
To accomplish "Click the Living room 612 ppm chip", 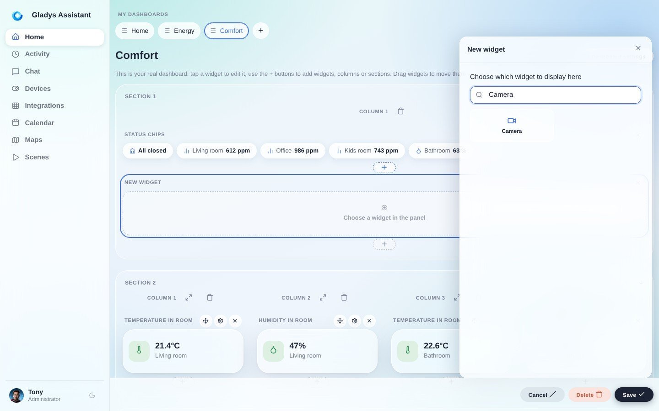I will point(216,151).
